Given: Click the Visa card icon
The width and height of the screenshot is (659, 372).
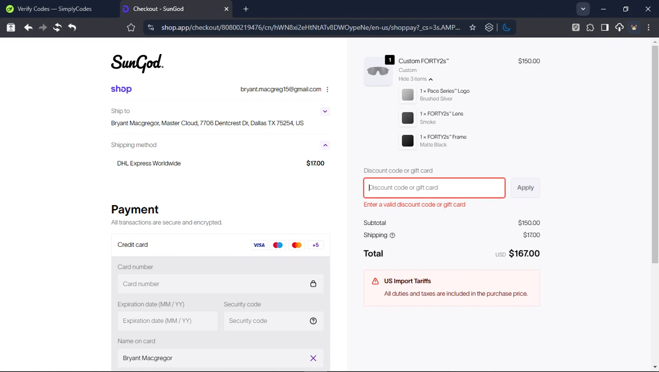Looking at the screenshot, I should click(x=259, y=245).
